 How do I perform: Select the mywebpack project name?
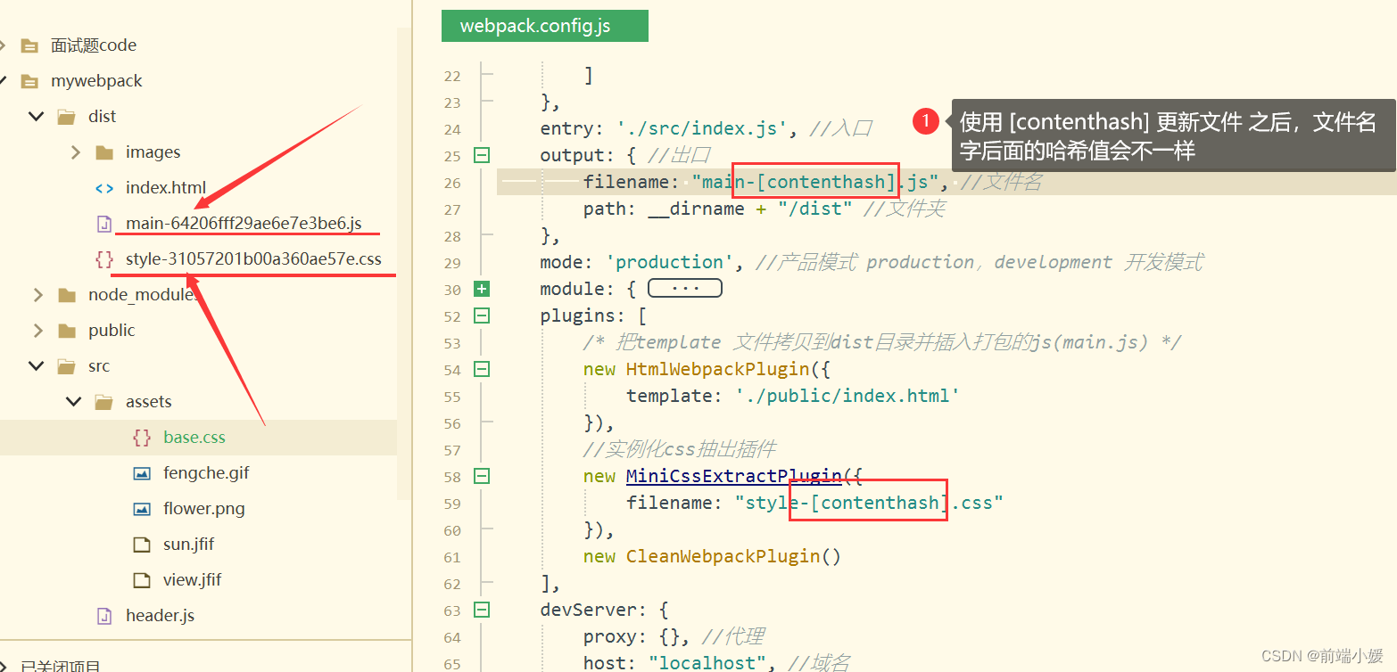pyautogui.click(x=96, y=80)
